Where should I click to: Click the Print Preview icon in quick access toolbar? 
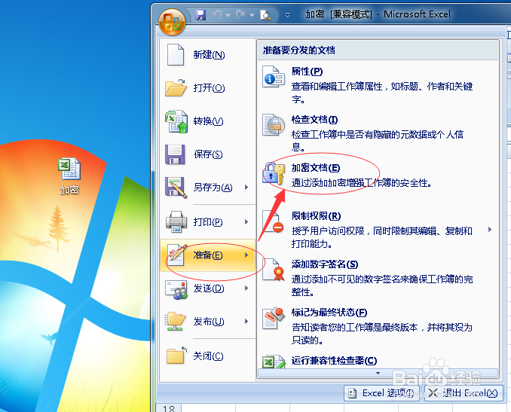pyautogui.click(x=265, y=15)
